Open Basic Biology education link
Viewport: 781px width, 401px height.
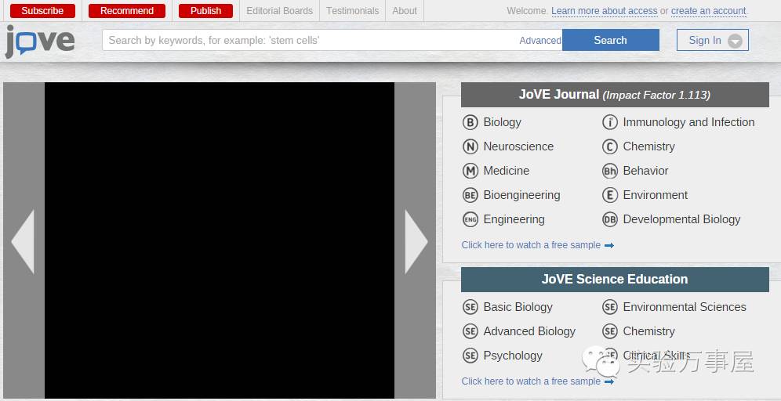[x=518, y=307]
